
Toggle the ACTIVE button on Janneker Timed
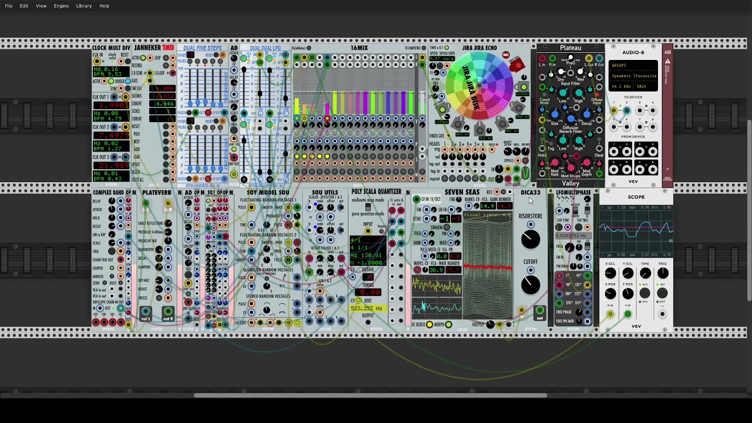point(143,58)
